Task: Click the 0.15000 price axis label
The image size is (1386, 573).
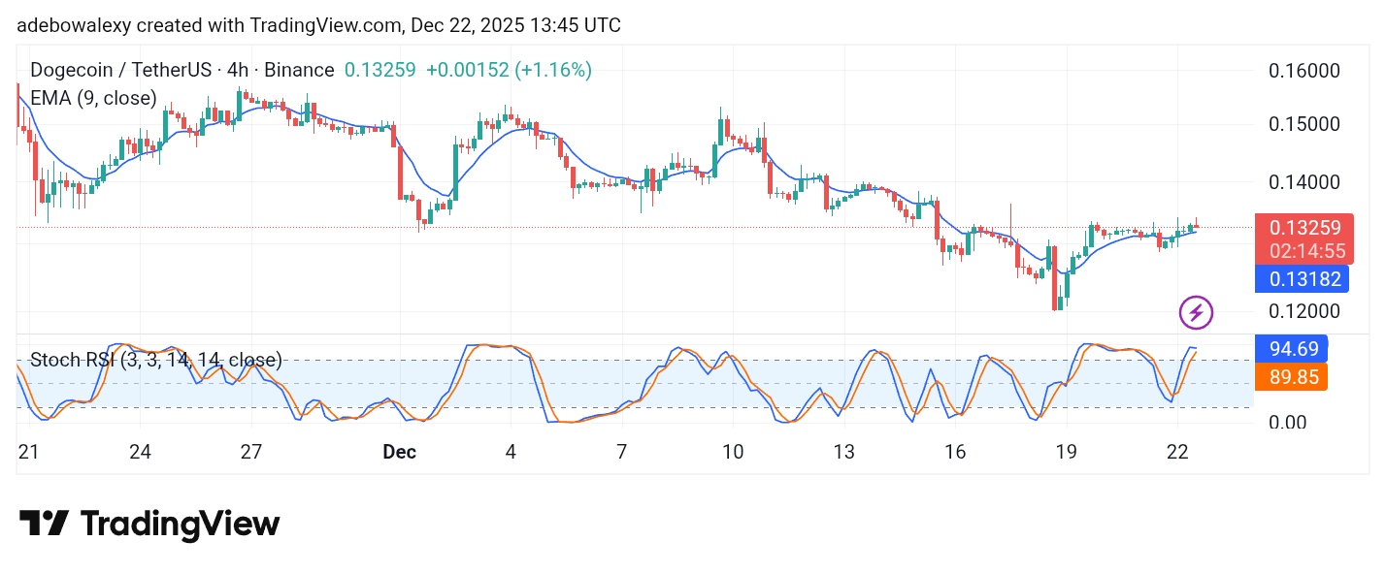Action: click(x=1304, y=124)
